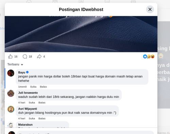Open Matarabun's profile picture

[x=11, y=125]
